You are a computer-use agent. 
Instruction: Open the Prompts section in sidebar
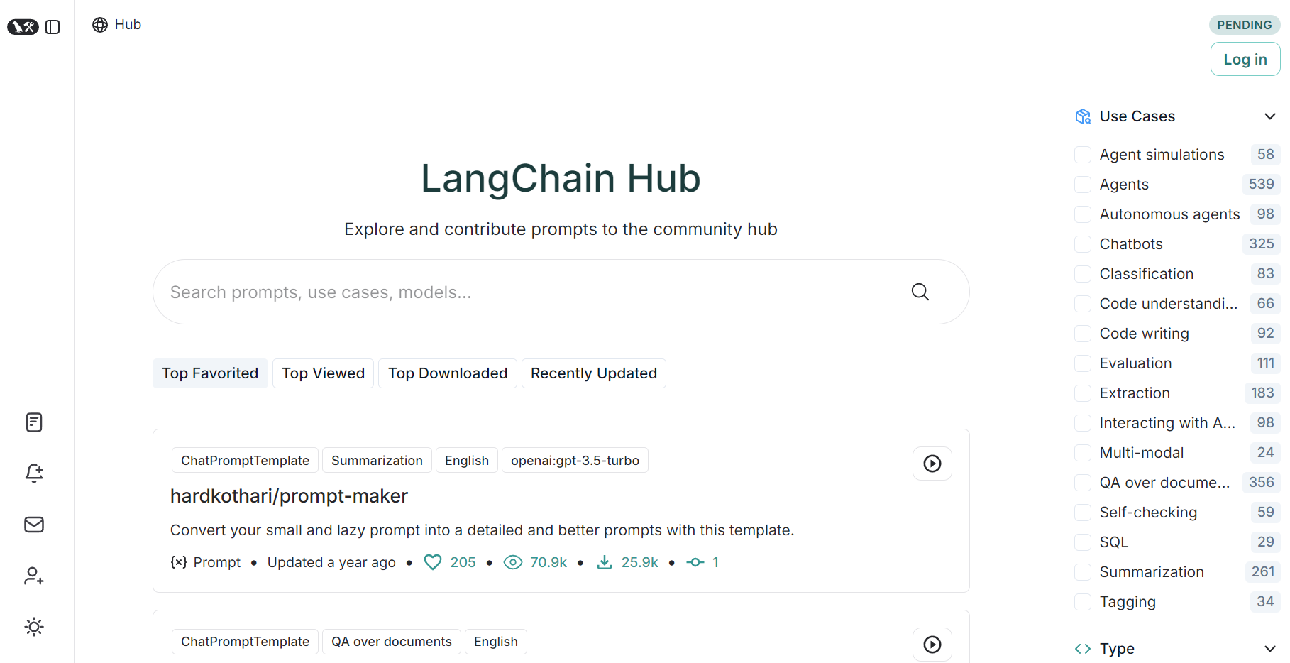(x=33, y=422)
